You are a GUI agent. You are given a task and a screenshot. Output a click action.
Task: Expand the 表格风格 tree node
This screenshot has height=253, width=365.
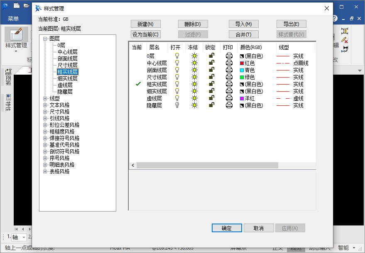pyautogui.click(x=45, y=172)
